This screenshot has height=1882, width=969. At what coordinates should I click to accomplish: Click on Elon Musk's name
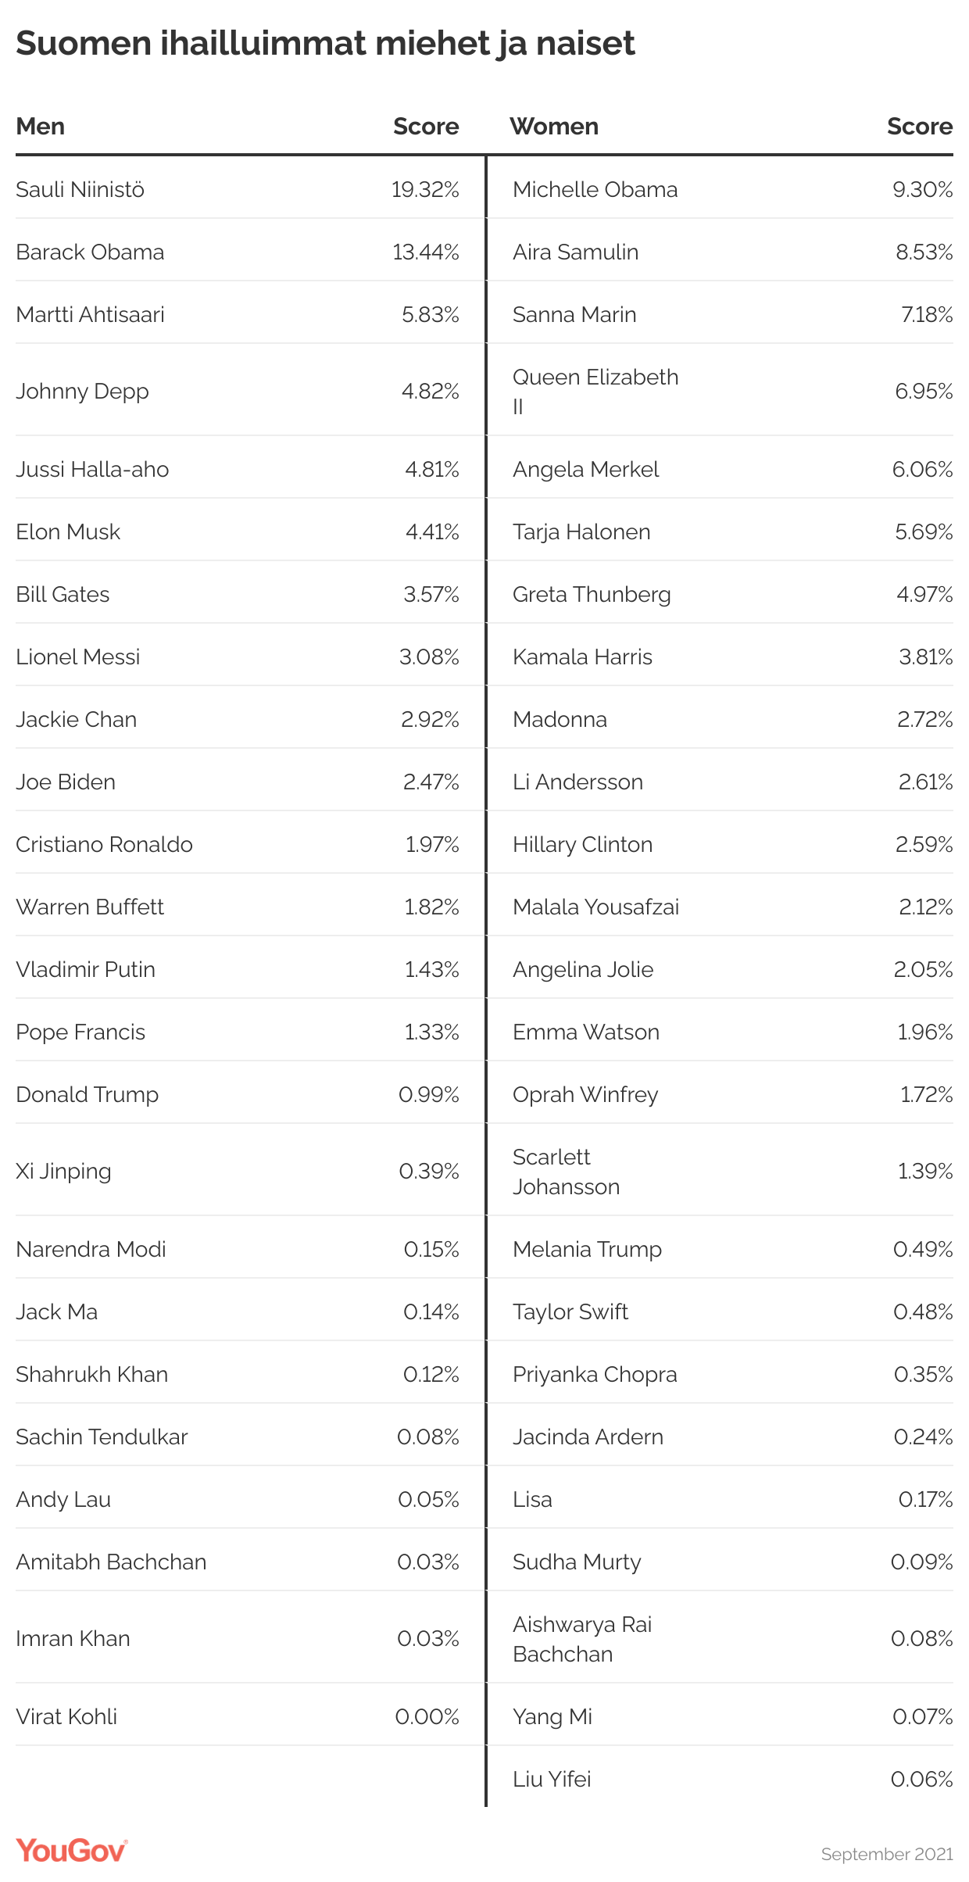[x=68, y=531]
